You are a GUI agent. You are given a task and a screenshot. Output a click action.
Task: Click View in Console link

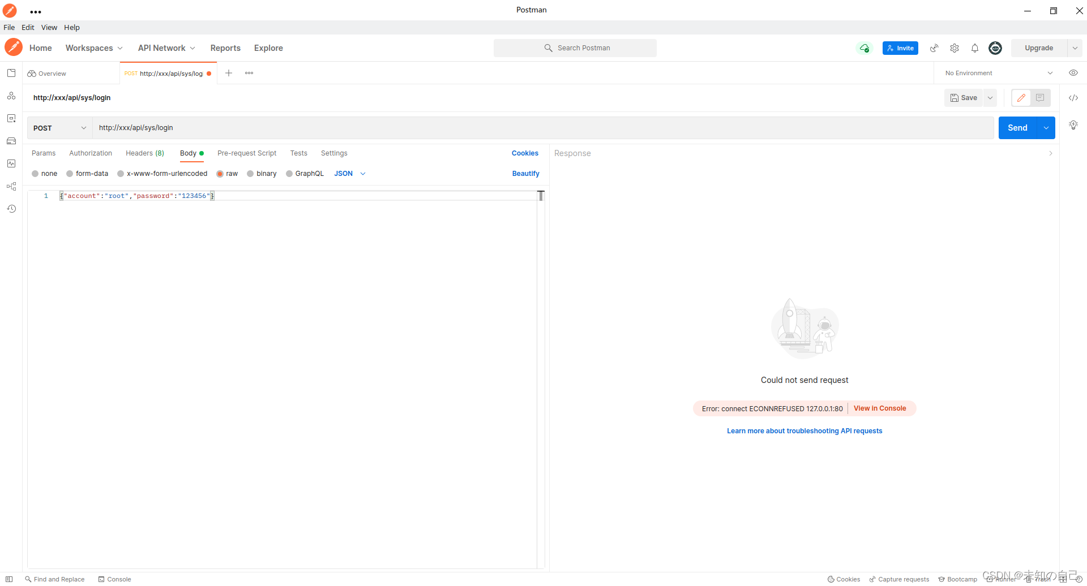coord(880,408)
